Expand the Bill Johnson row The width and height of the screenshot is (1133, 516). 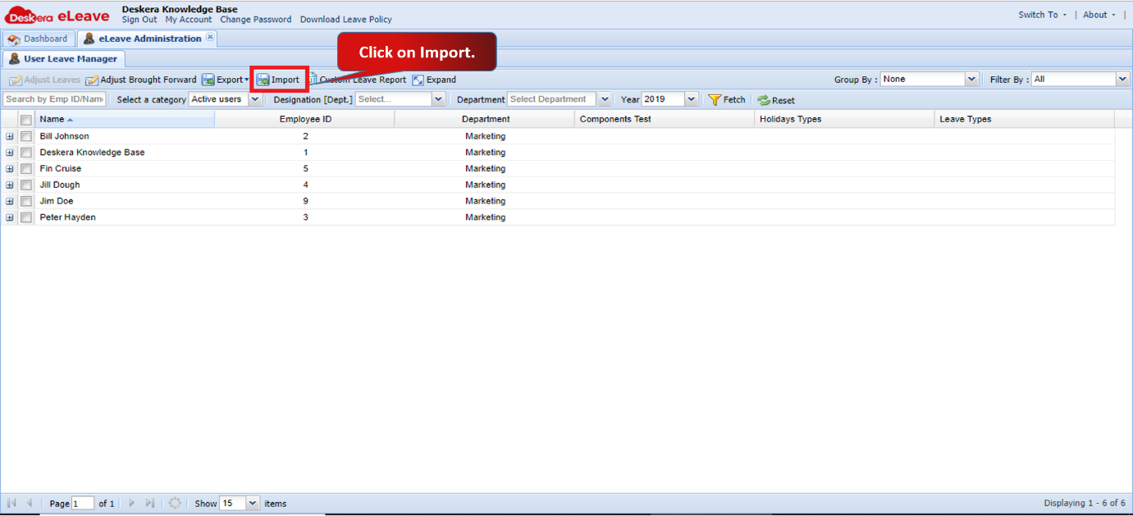(x=10, y=136)
